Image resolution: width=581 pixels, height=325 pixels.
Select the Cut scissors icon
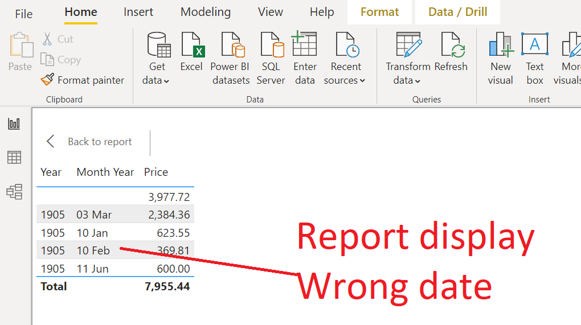point(47,39)
